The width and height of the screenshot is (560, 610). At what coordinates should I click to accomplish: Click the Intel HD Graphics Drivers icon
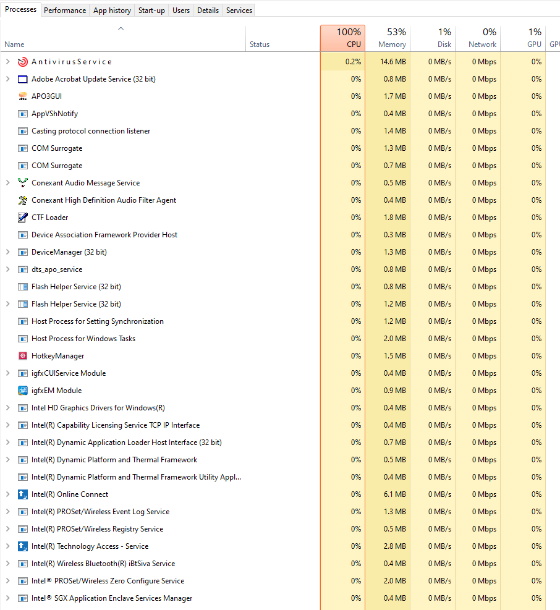coord(23,408)
